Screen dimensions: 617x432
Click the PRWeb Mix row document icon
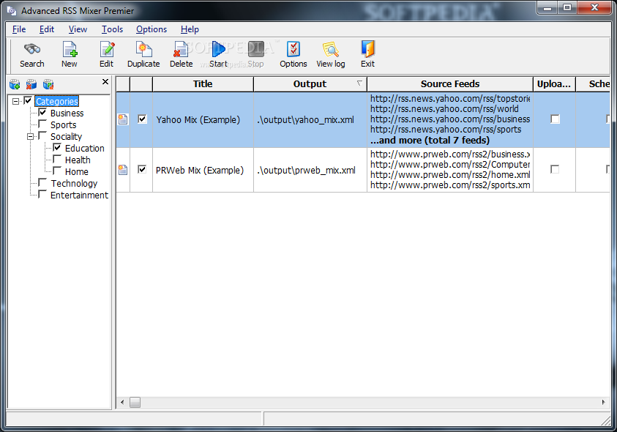coord(123,170)
